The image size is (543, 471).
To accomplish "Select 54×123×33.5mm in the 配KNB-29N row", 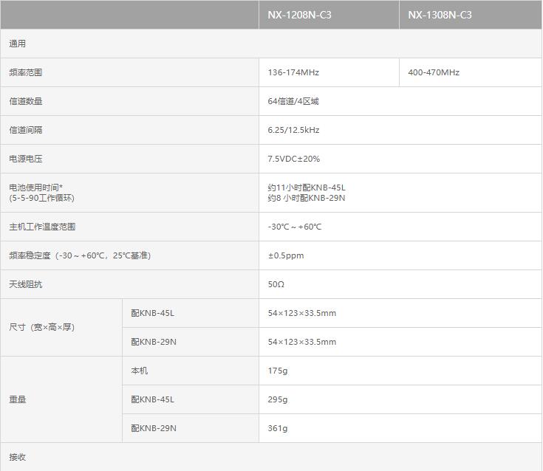I will click(301, 342).
